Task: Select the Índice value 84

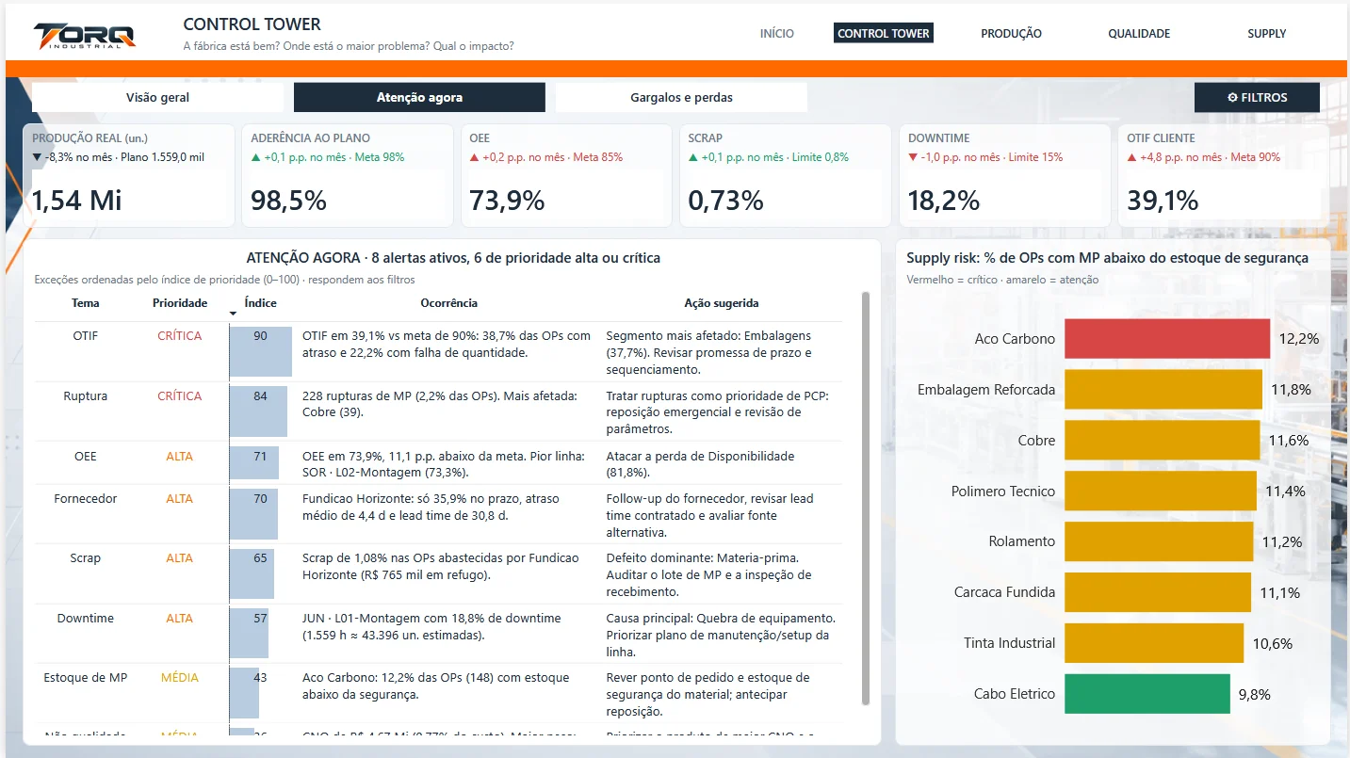Action: click(x=260, y=396)
